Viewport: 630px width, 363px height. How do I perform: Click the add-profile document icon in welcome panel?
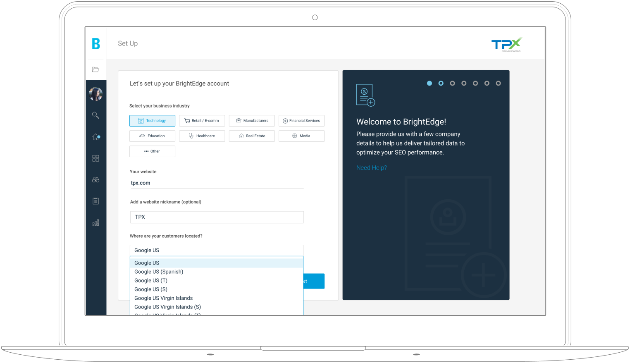coord(365,95)
